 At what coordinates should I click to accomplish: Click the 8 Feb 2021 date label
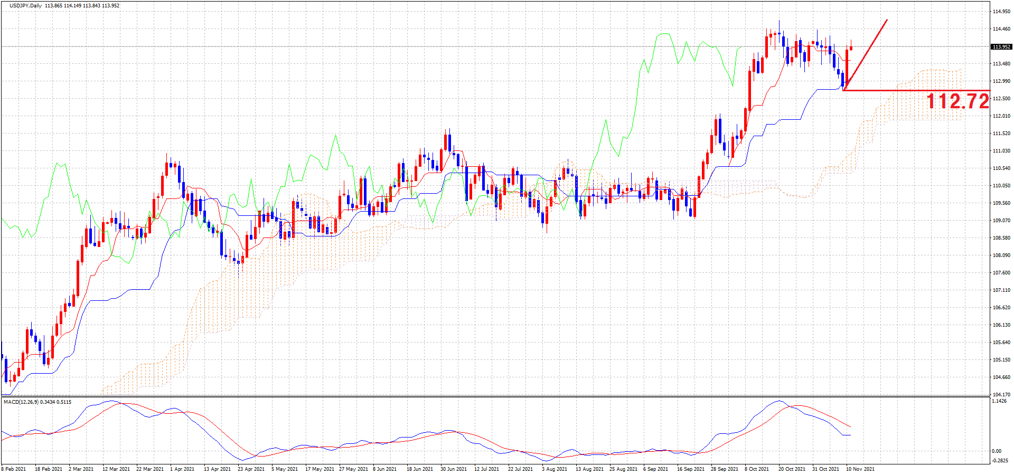[14, 469]
